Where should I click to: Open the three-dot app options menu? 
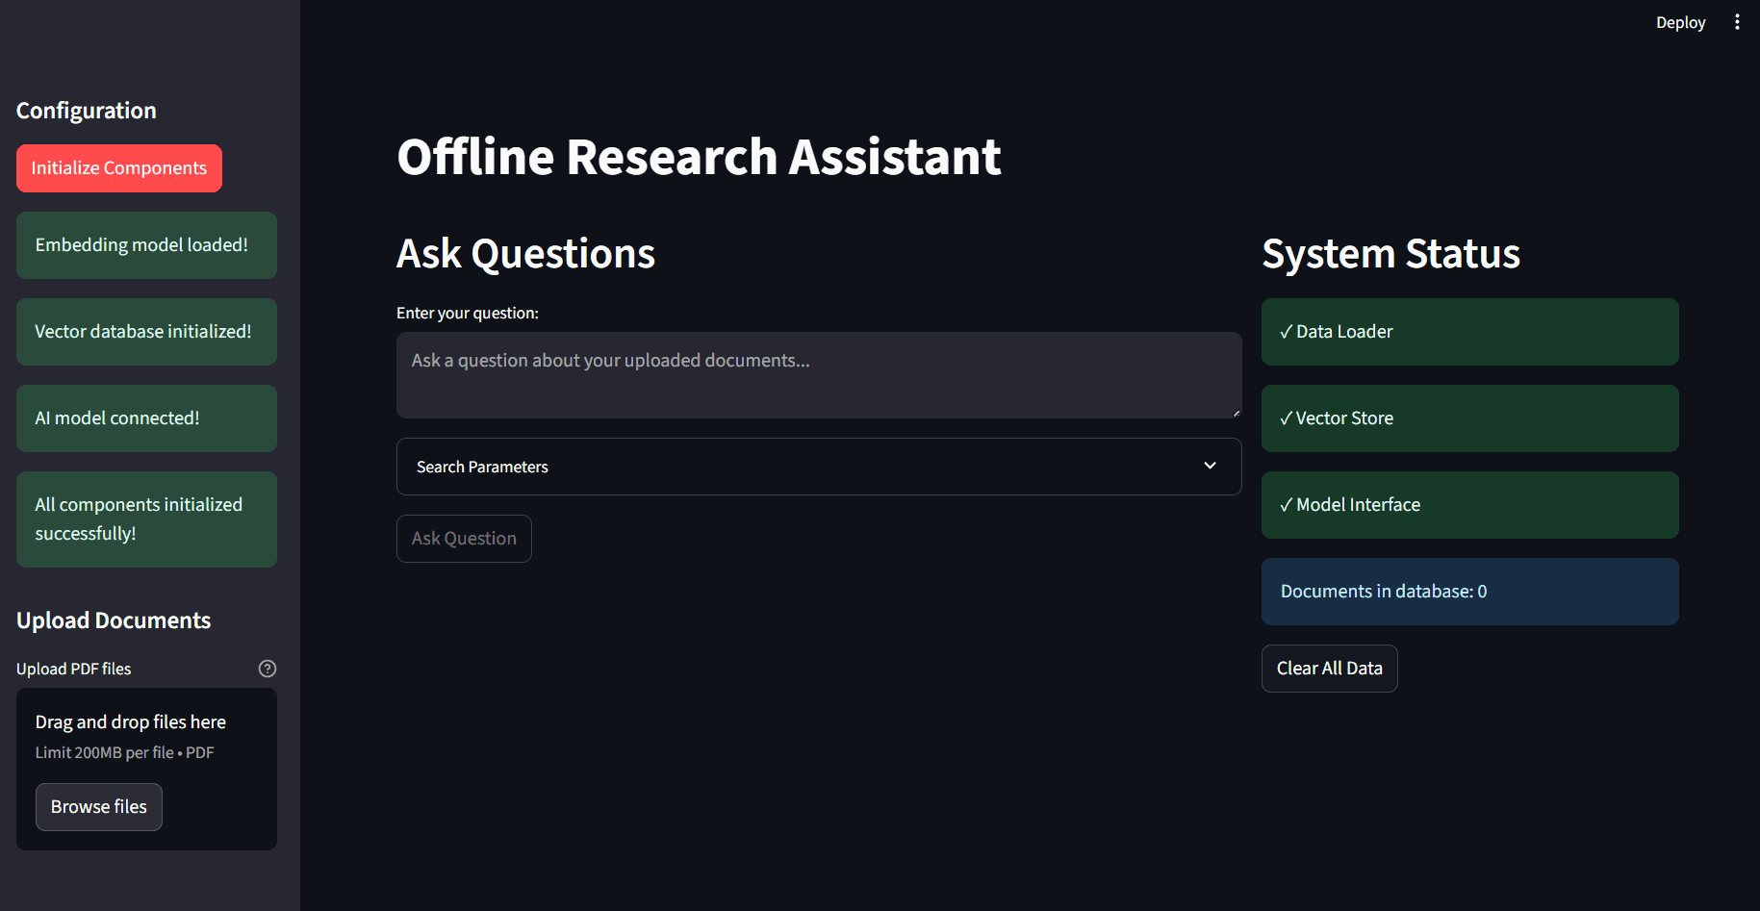[1738, 21]
